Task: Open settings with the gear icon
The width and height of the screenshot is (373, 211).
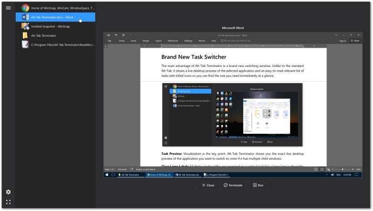Action: coord(8,192)
